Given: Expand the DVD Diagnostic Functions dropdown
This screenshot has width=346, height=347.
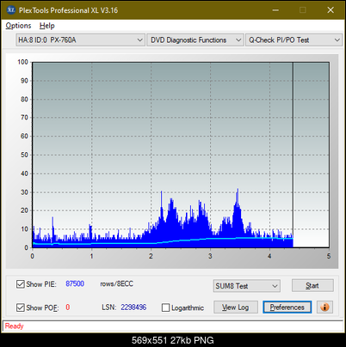Looking at the screenshot, I should tap(195, 40).
